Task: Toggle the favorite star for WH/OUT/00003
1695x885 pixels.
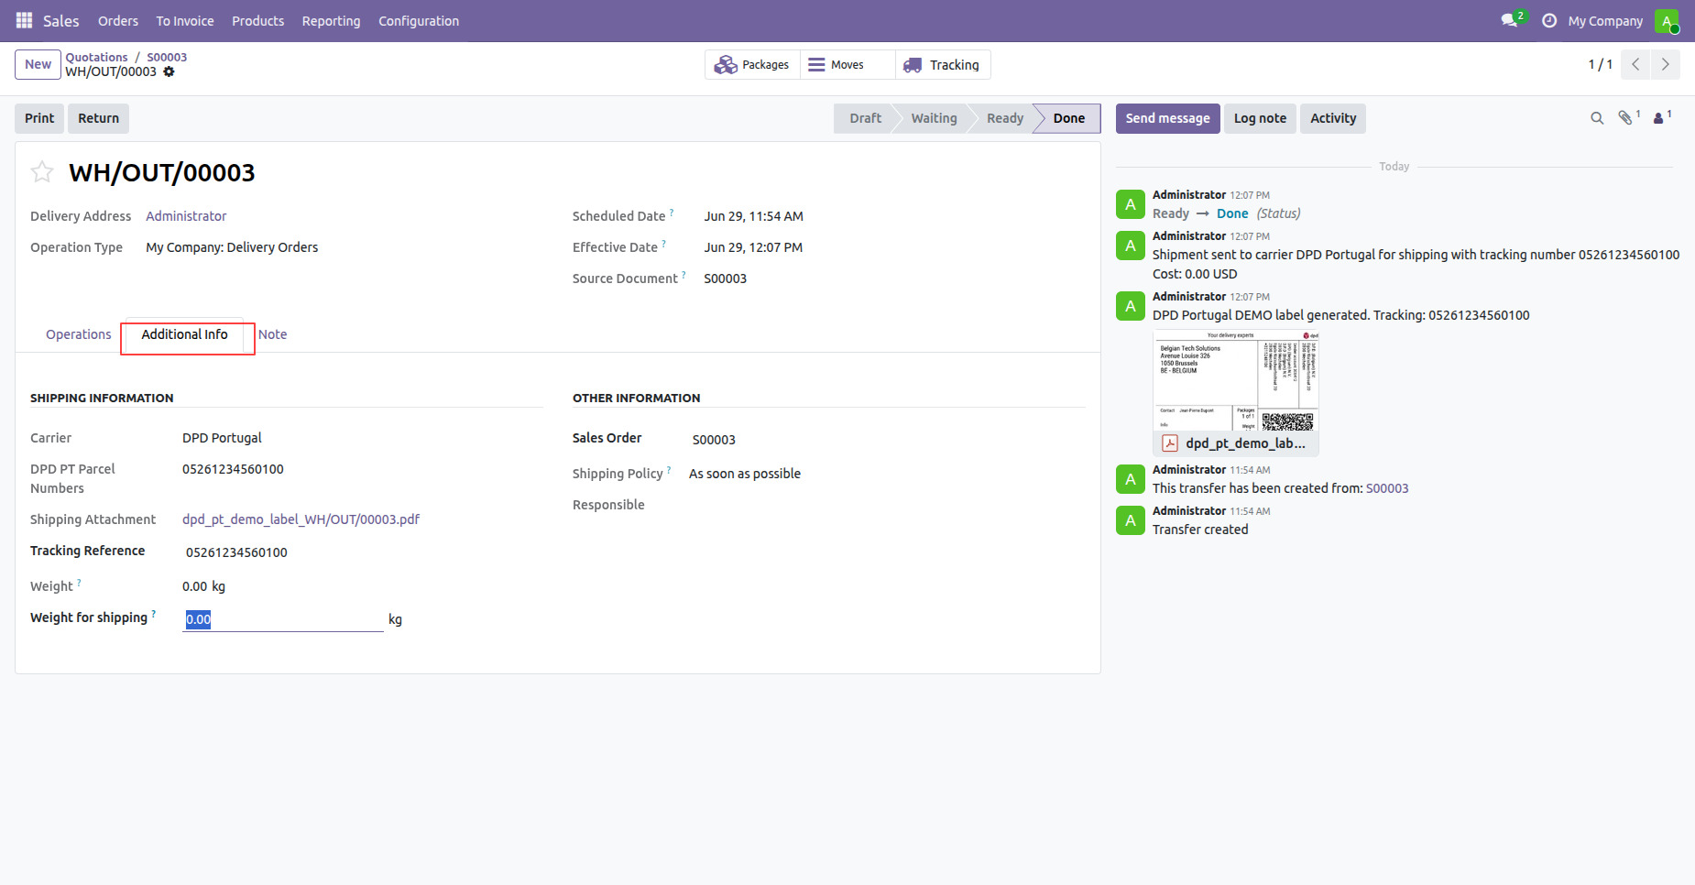Action: [42, 171]
